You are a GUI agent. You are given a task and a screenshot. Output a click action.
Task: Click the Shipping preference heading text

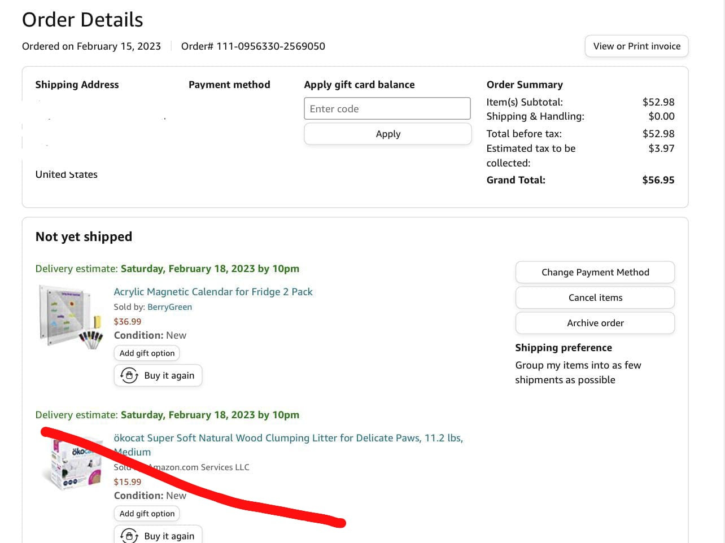tap(564, 348)
